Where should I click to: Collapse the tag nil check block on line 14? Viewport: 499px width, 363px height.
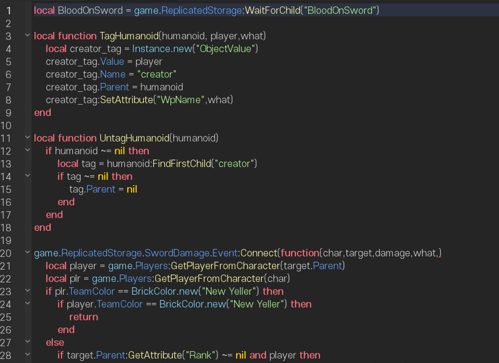click(28, 176)
